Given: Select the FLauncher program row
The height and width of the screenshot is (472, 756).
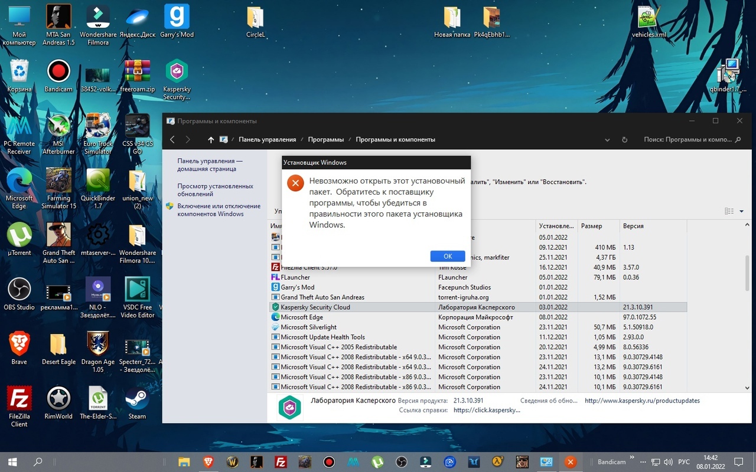Looking at the screenshot, I should click(x=478, y=277).
